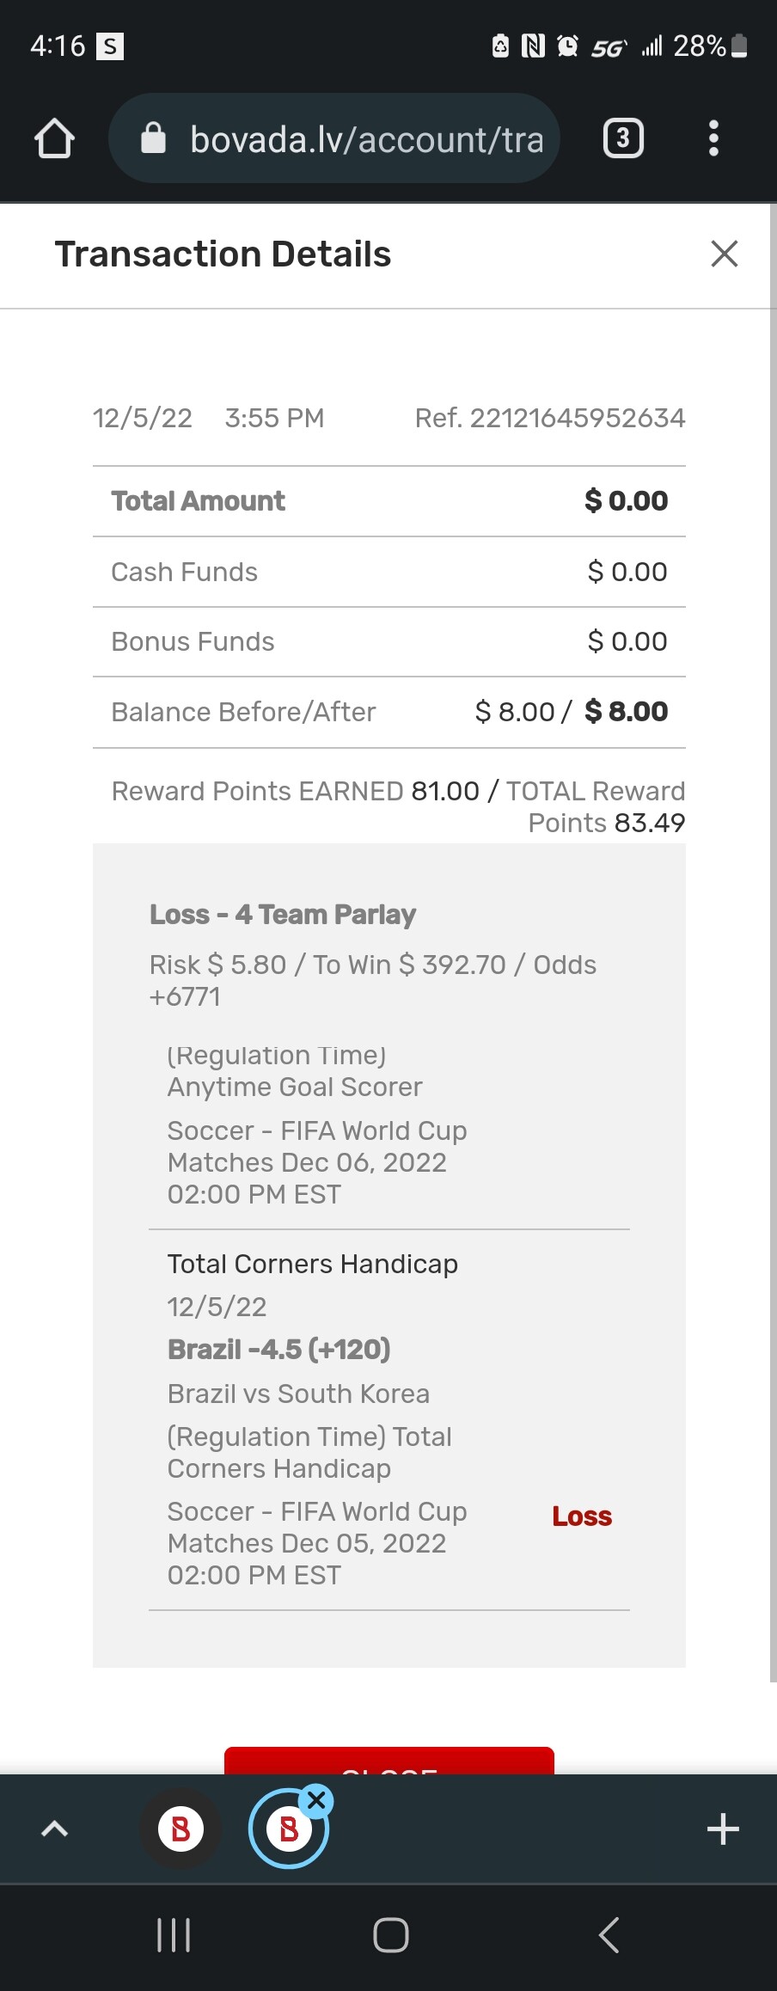Screen dimensions: 777x1991
Task: Expand the bottom tab bar chevron
Action: (x=54, y=1829)
